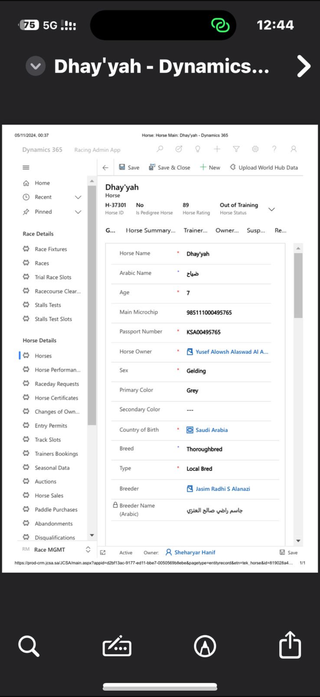Tap the search magnifier icon in bottom toolbar
The height and width of the screenshot is (697, 320).
point(29,646)
